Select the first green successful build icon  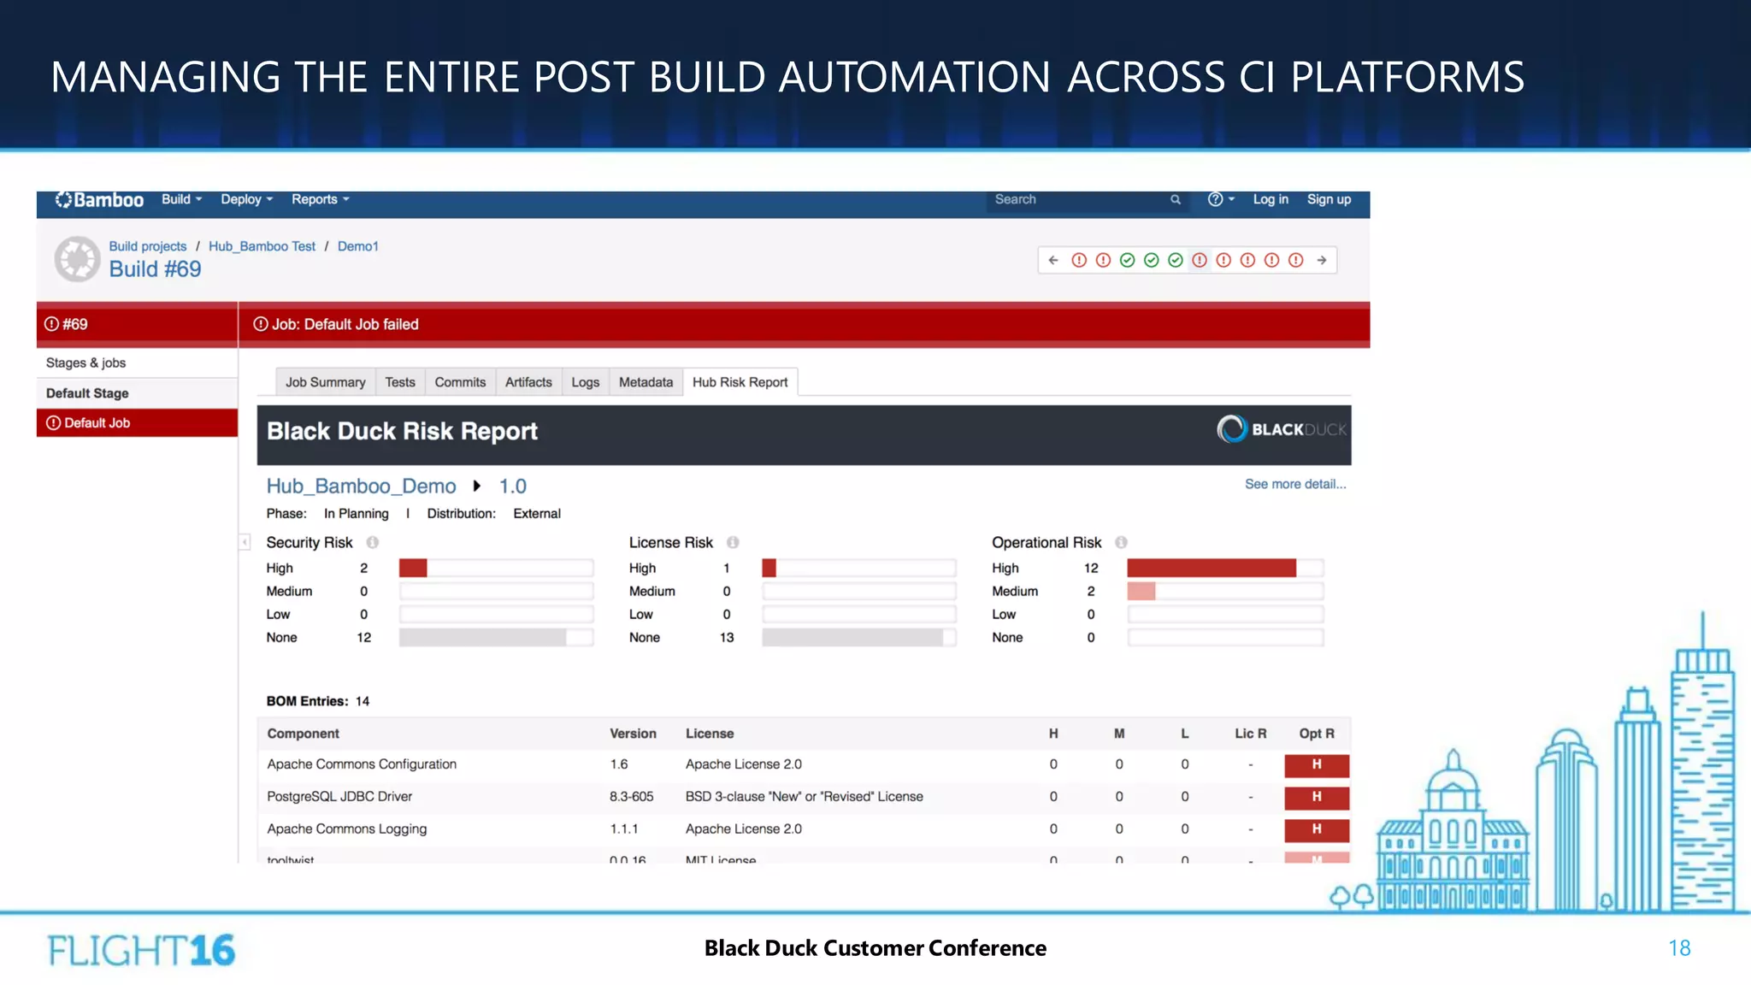tap(1127, 260)
